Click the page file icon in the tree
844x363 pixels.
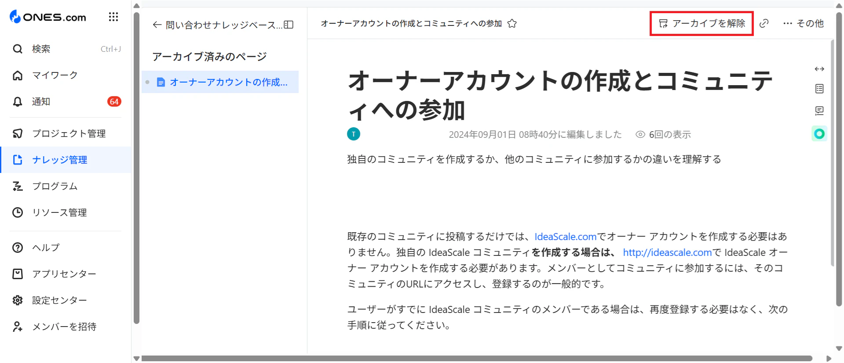tap(161, 82)
